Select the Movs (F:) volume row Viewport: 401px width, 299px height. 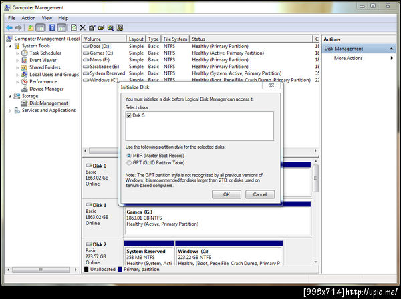tap(200, 60)
